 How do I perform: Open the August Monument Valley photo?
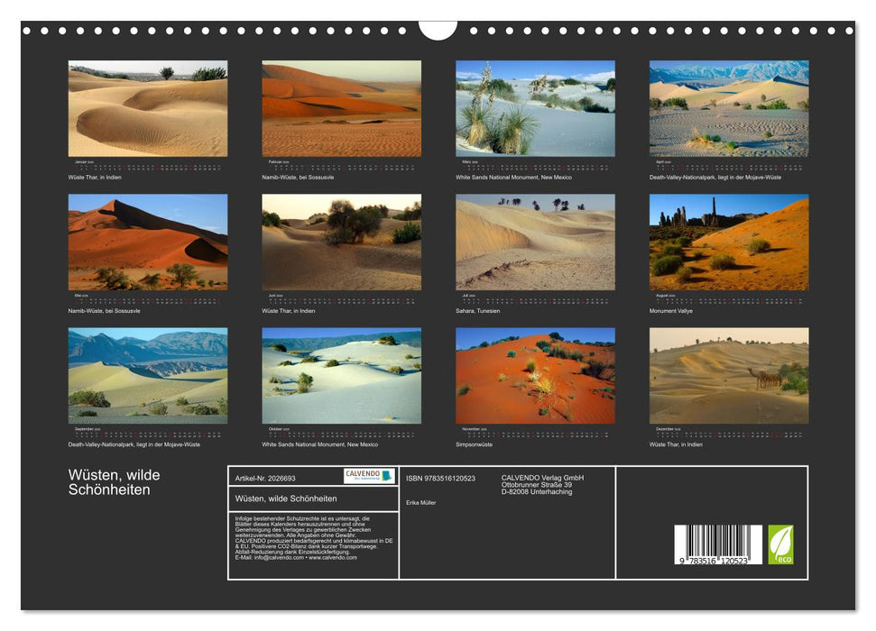tap(729, 242)
